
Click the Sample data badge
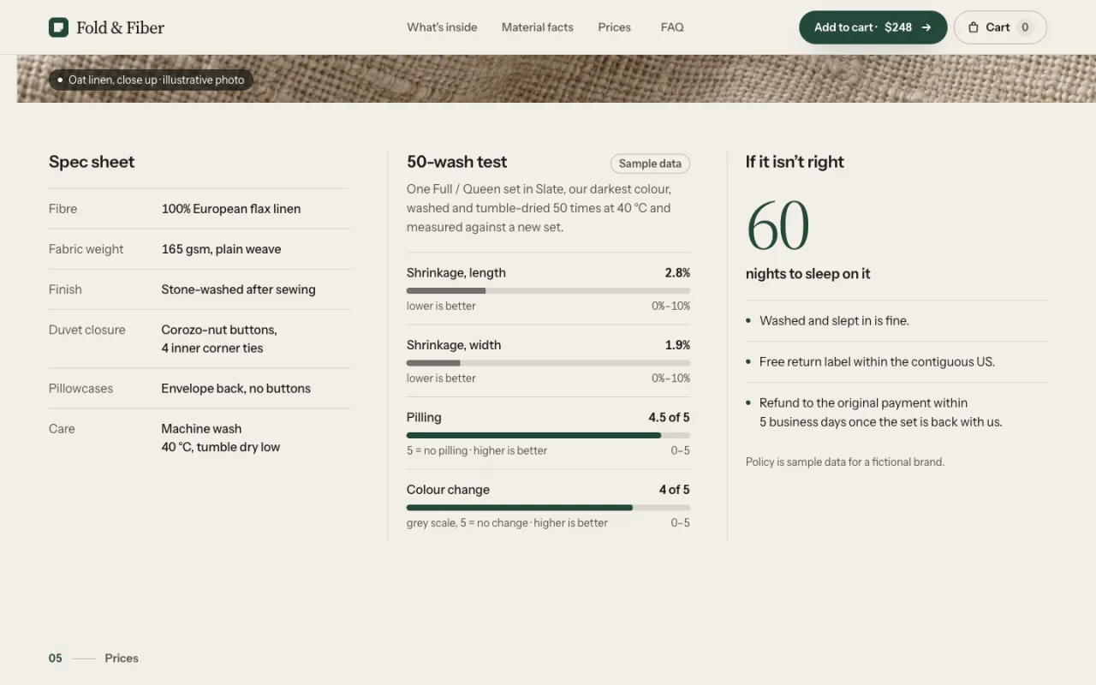point(650,164)
